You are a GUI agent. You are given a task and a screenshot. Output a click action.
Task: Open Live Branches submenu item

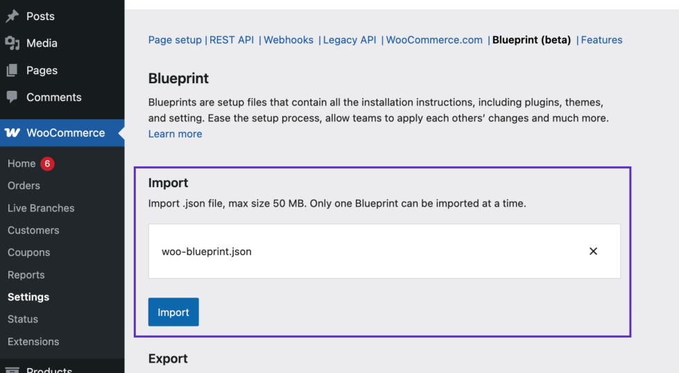(41, 208)
